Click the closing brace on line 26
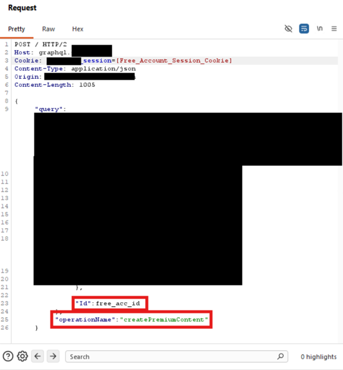Screen dimensions: 343x370 coord(36,328)
